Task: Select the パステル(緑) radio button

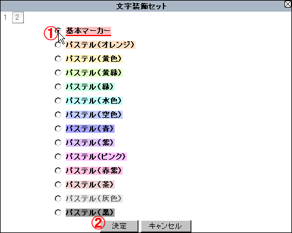Action: 58,87
